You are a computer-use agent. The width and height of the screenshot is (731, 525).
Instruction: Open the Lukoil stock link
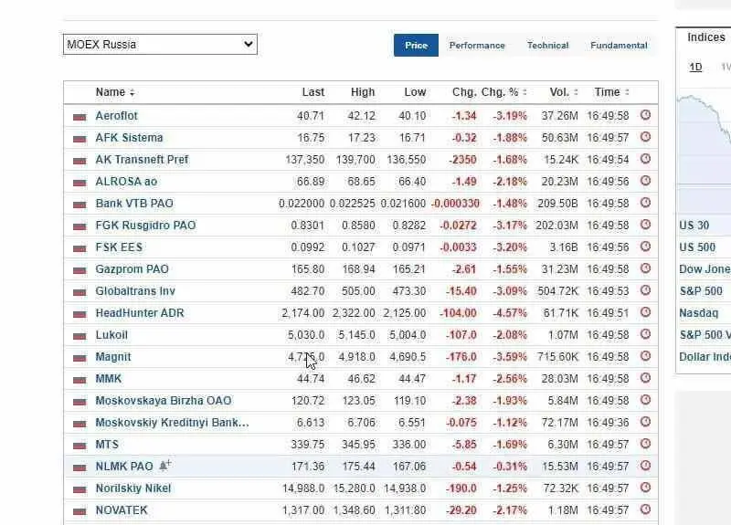[111, 334]
